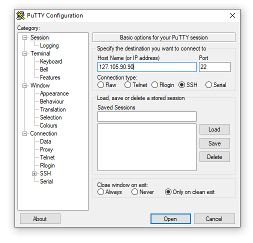
Task: Focus the Port input field
Action: tap(214, 67)
